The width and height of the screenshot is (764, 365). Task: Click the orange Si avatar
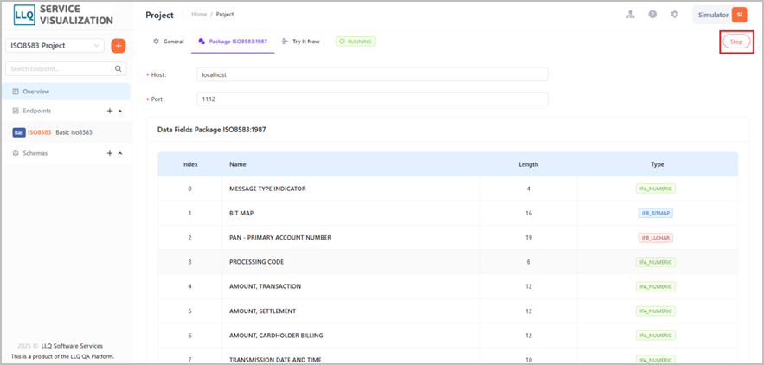tap(739, 15)
